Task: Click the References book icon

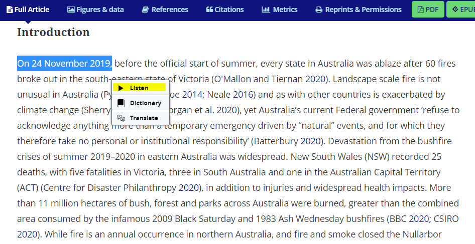Action: click(x=145, y=10)
